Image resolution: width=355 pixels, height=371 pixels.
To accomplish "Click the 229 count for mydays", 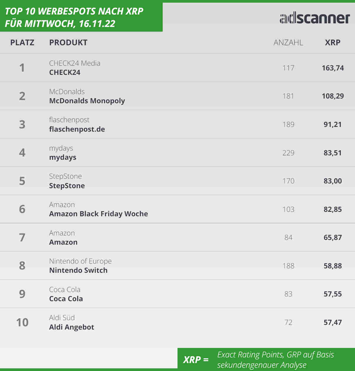I will [288, 153].
